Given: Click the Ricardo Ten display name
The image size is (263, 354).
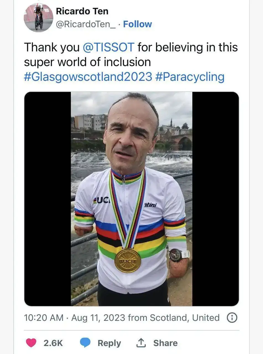Looking at the screenshot, I should [82, 11].
